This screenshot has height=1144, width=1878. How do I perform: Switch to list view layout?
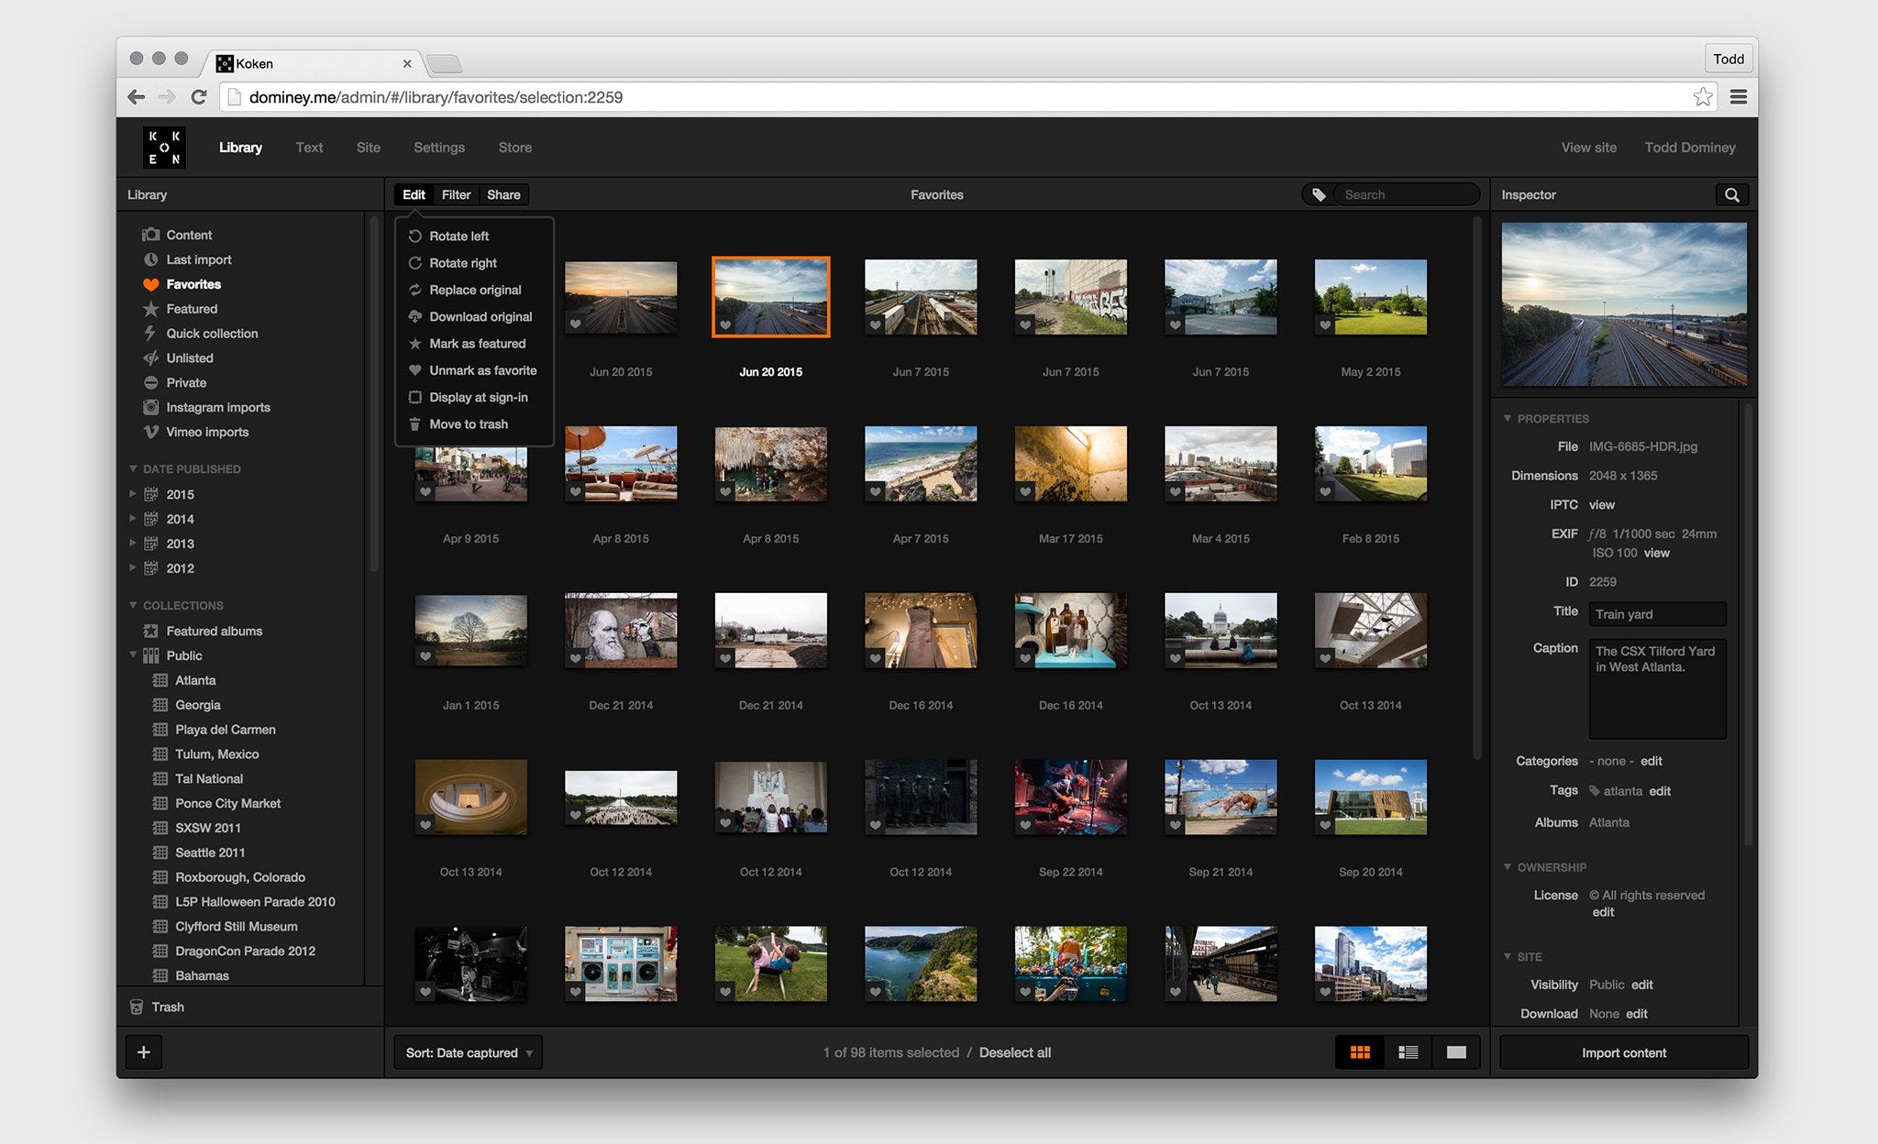[1408, 1052]
